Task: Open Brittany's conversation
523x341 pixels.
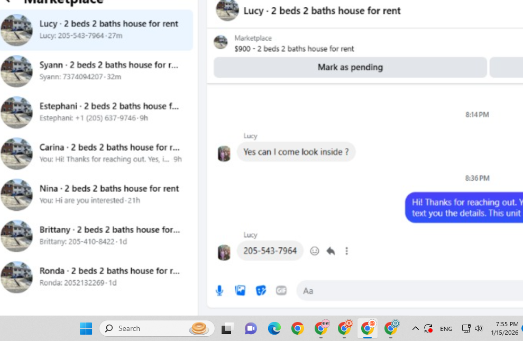Action: point(96,236)
